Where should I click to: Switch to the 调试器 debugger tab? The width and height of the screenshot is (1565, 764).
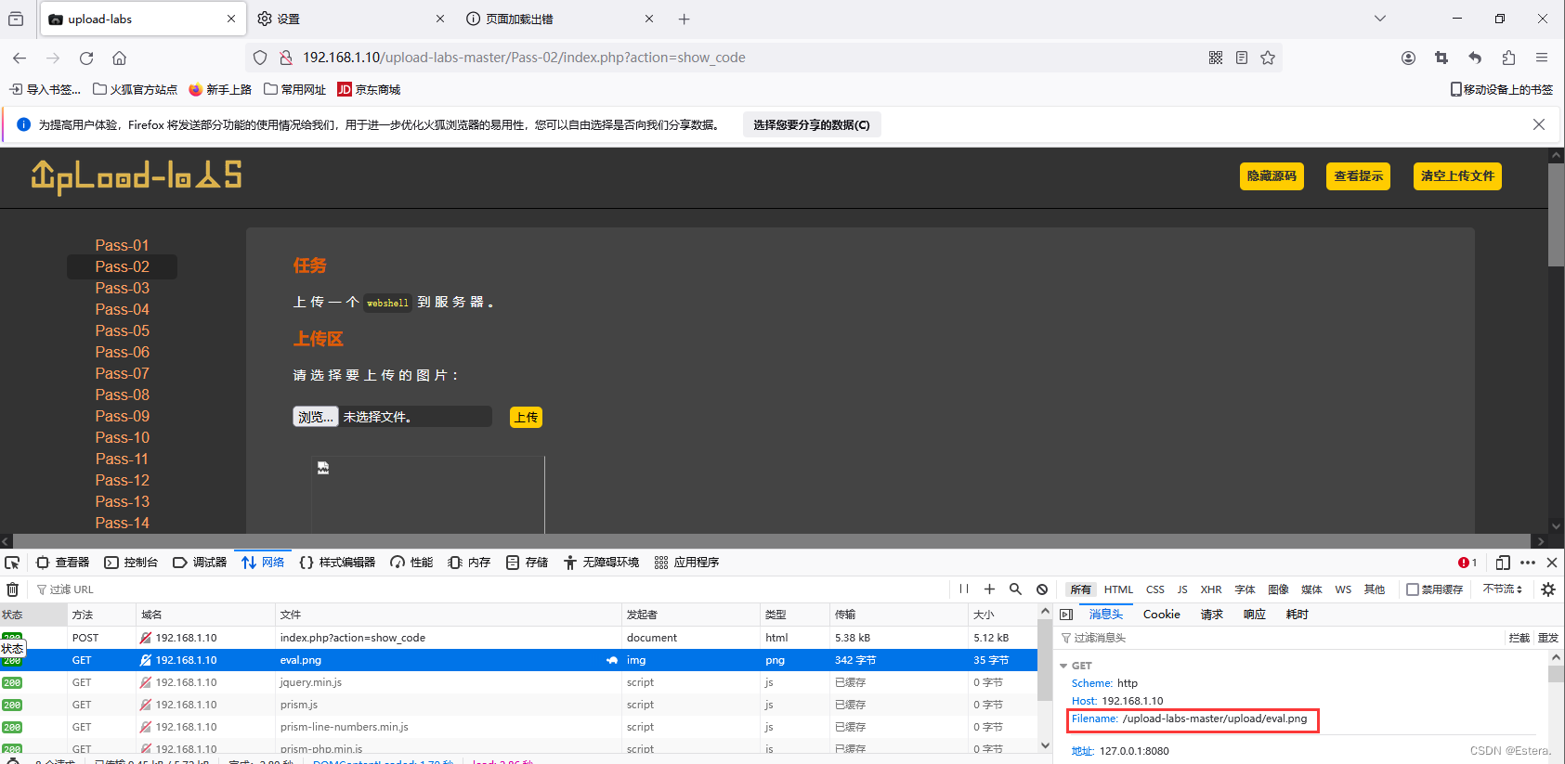(x=200, y=563)
